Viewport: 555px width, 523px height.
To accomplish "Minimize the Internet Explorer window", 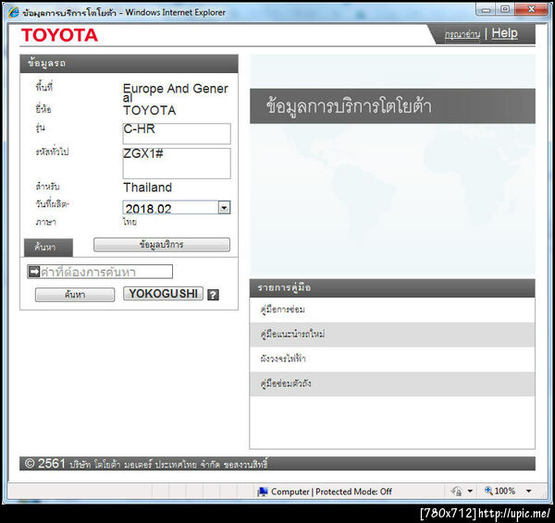I will point(487,9).
